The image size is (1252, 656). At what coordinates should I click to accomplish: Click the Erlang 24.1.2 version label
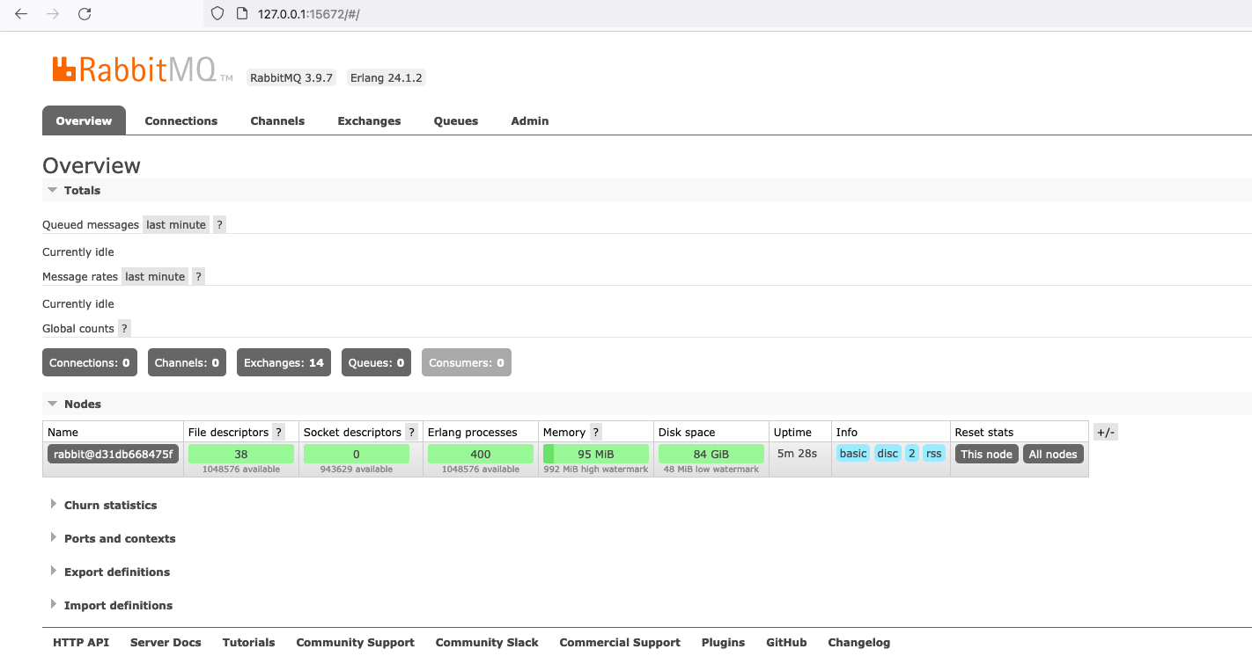(387, 77)
